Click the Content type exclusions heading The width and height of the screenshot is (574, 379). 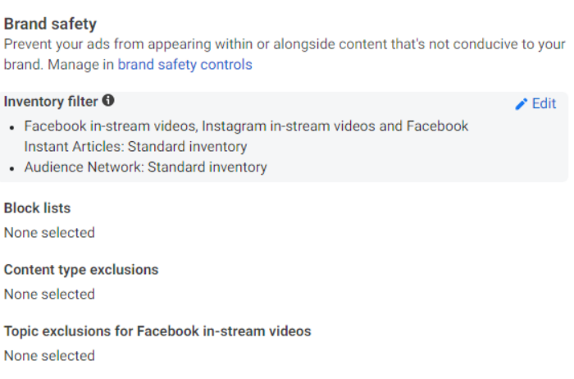81,270
